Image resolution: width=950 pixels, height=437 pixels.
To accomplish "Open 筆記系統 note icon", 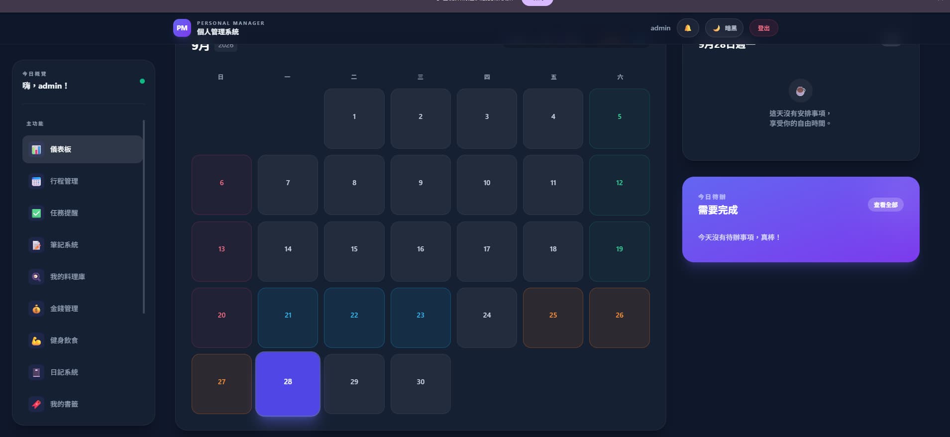I will point(36,245).
